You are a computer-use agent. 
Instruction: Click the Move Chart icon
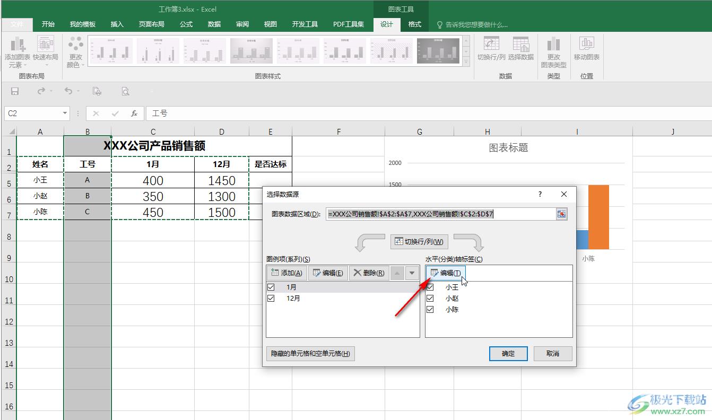[586, 49]
